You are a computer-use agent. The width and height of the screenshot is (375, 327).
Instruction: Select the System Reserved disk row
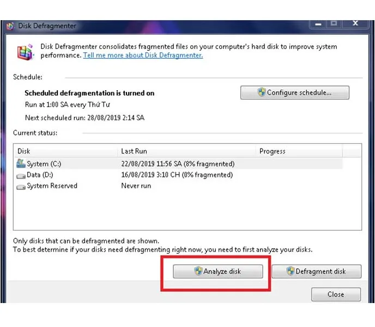click(178, 186)
